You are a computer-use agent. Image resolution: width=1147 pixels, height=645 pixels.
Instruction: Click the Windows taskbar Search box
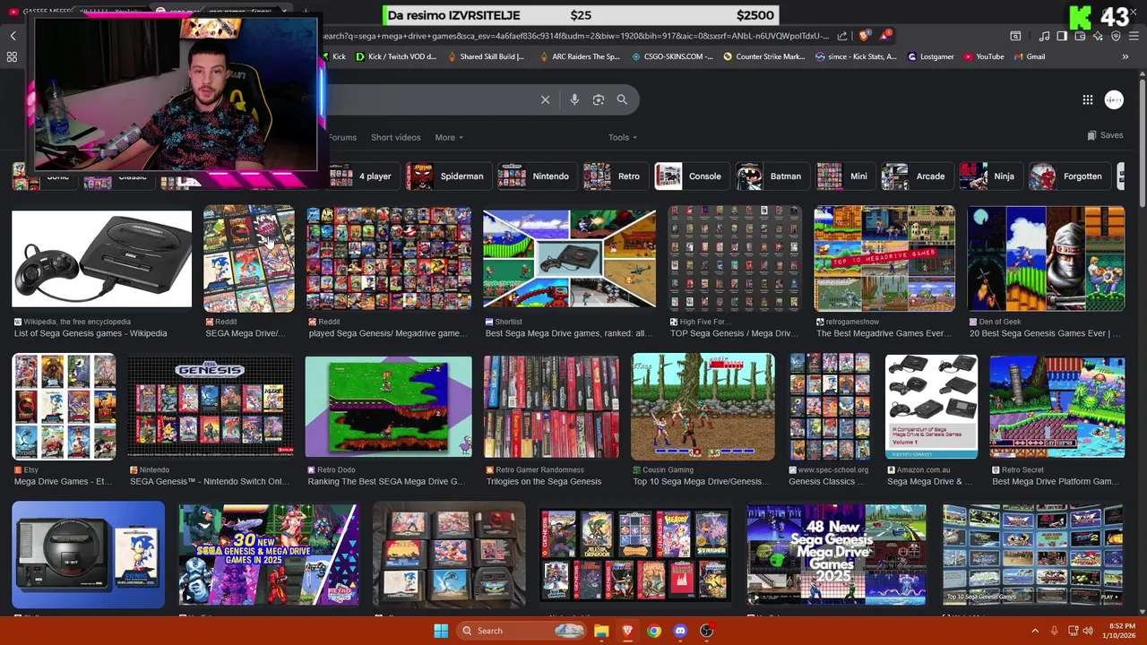coord(522,631)
